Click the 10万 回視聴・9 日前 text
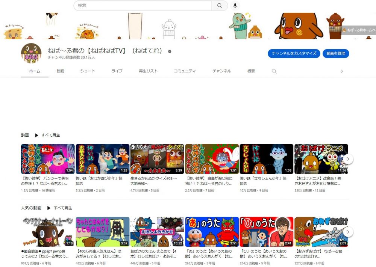Screen dimensions: 376x267 pyautogui.click(x=254, y=190)
